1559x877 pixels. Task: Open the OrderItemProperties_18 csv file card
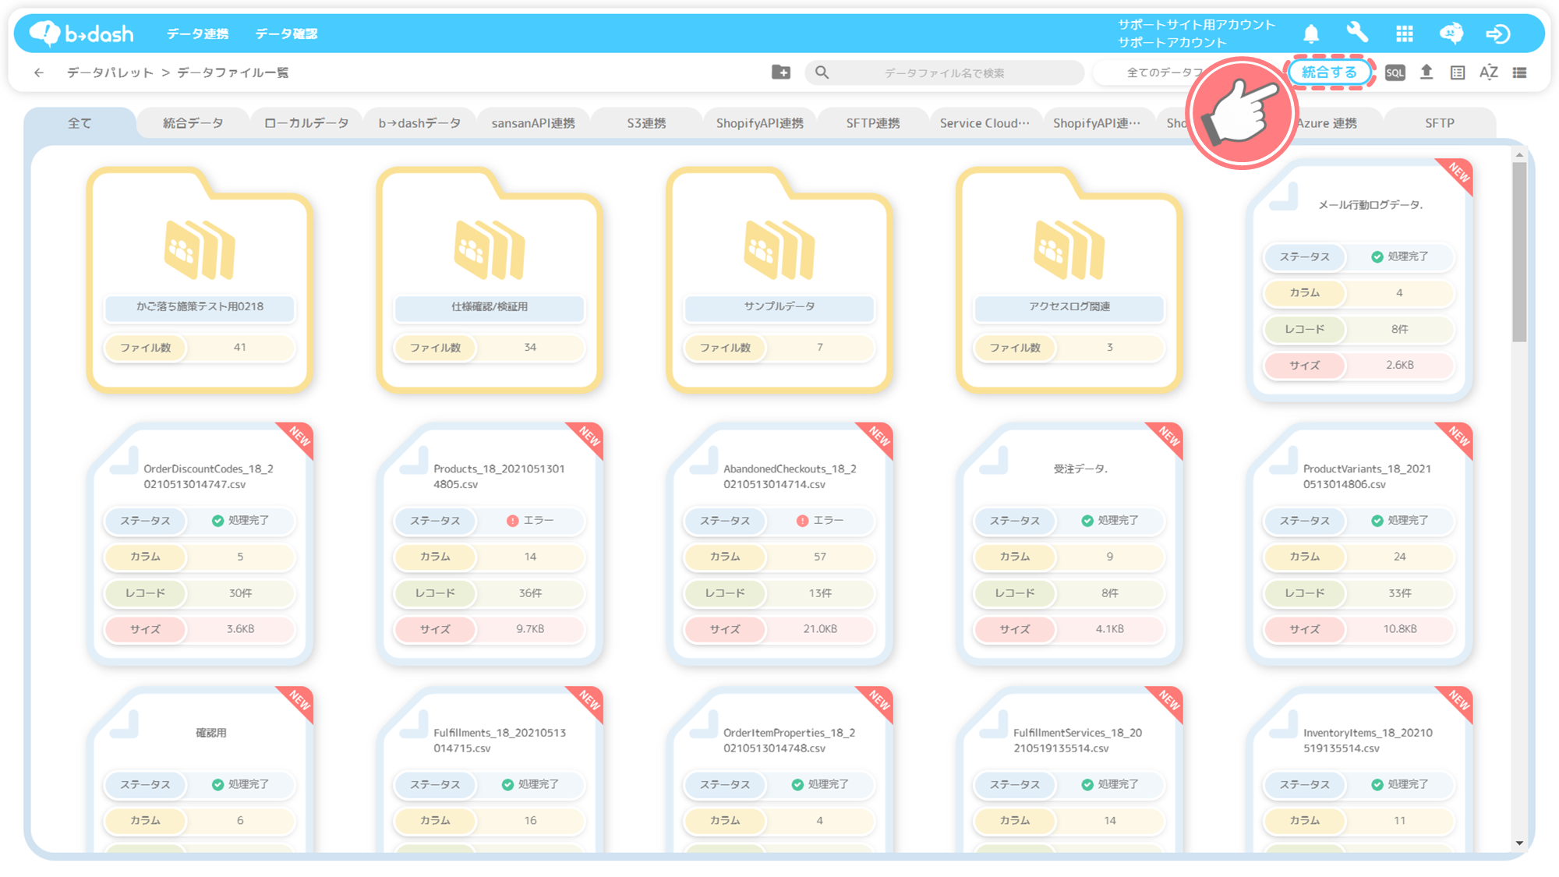779,770
